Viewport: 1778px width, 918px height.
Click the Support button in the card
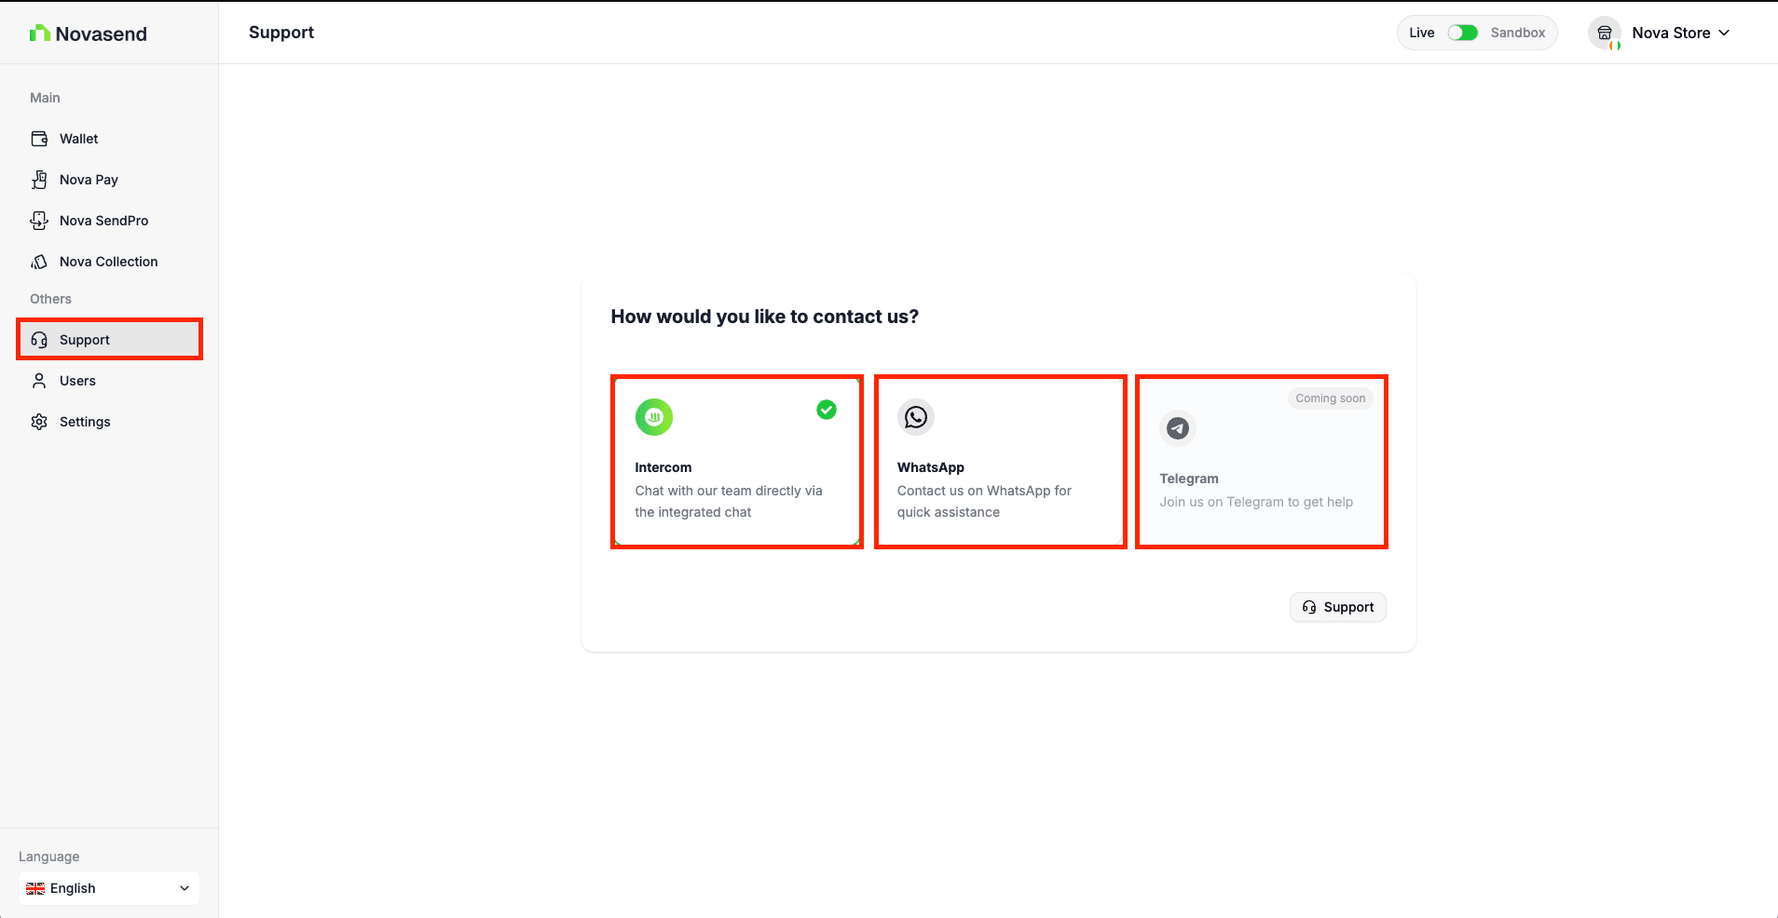pos(1338,607)
